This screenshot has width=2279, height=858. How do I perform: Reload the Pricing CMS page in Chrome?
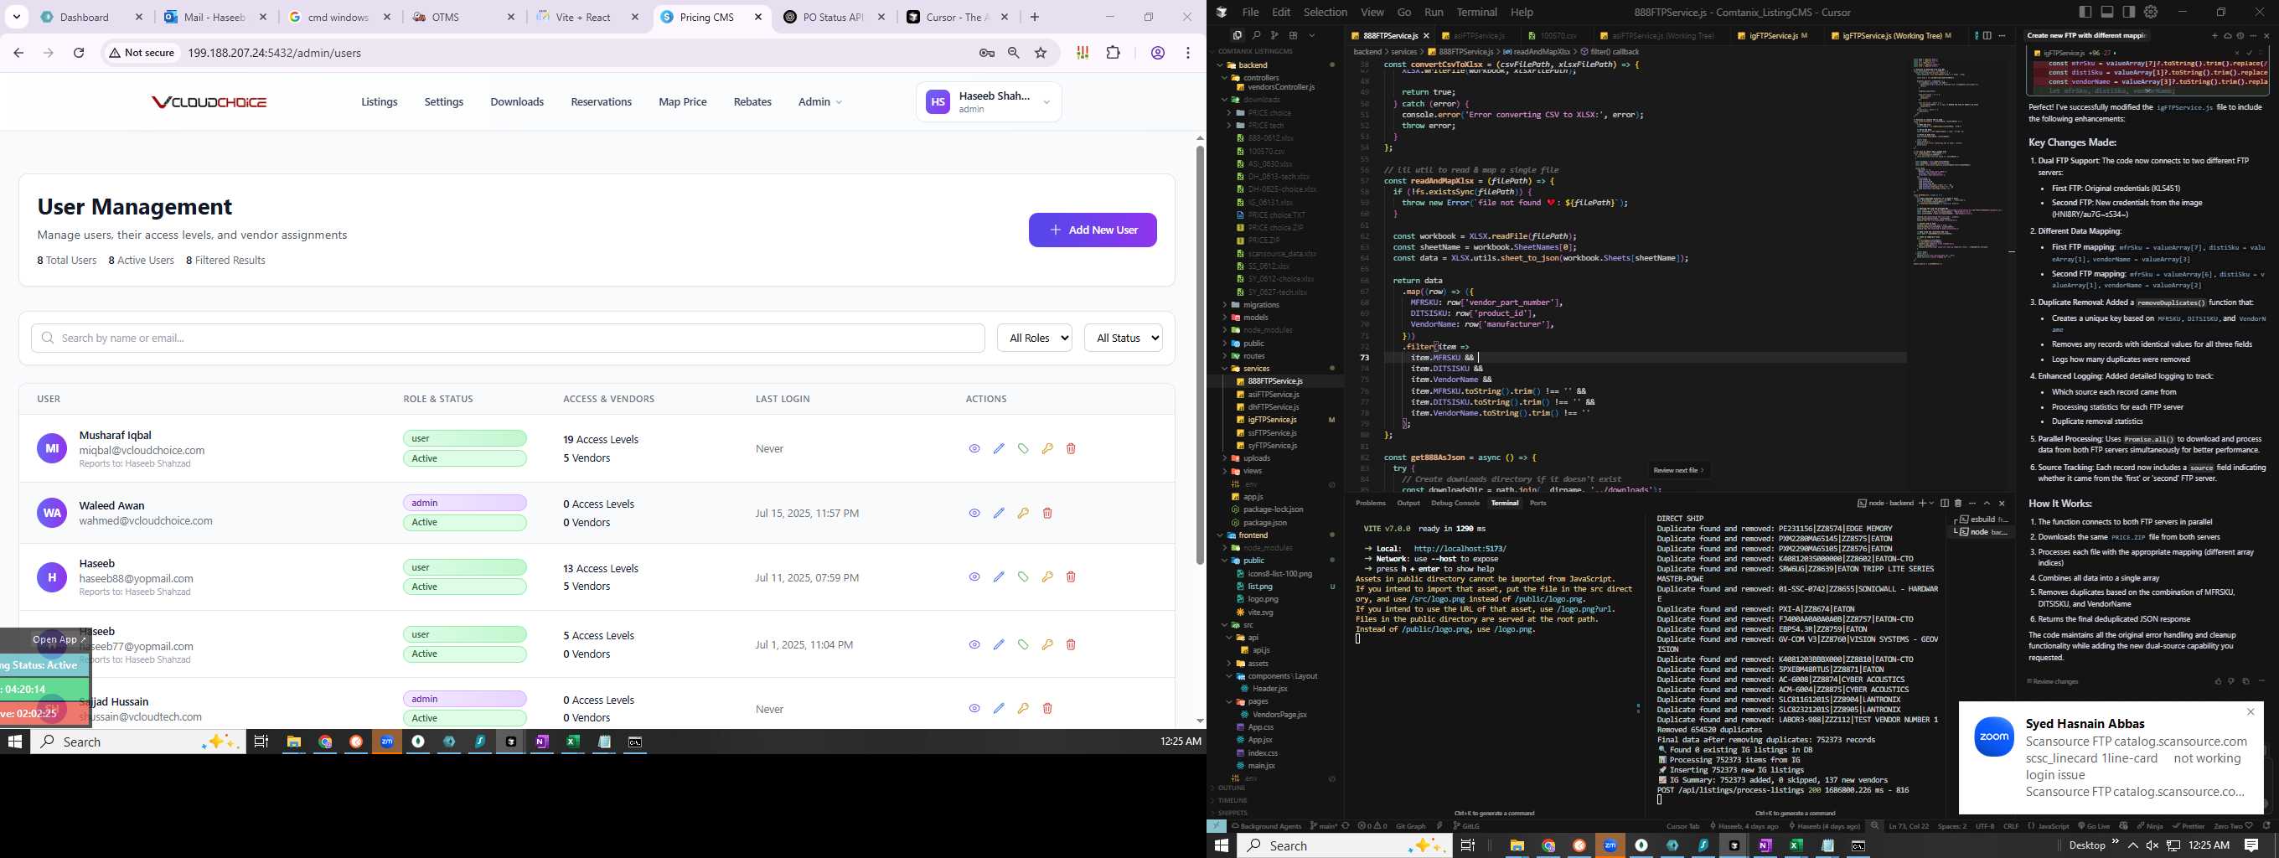79,53
